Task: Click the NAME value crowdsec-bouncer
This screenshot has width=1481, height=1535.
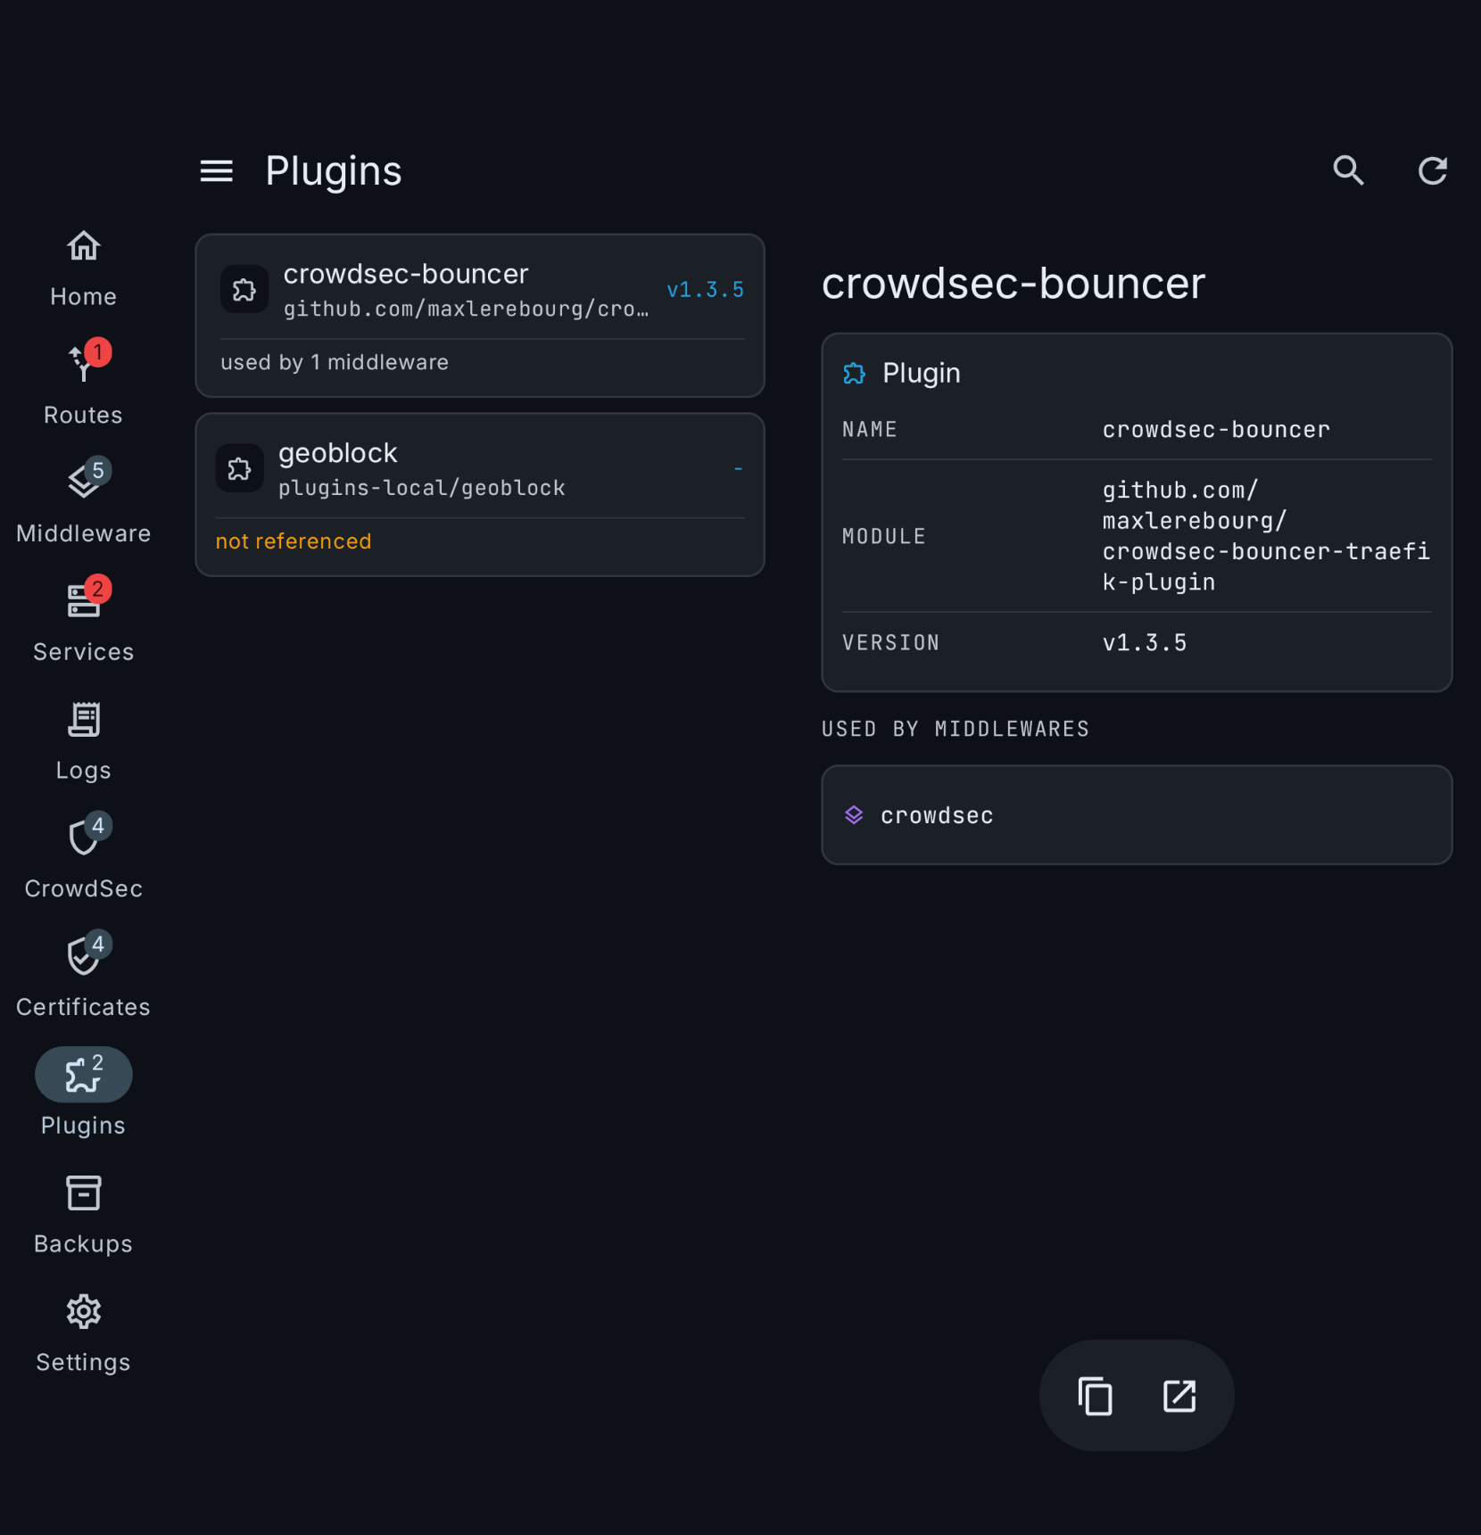Action: coord(1216,430)
